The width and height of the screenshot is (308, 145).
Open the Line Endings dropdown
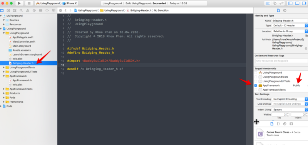(x=290, y=104)
